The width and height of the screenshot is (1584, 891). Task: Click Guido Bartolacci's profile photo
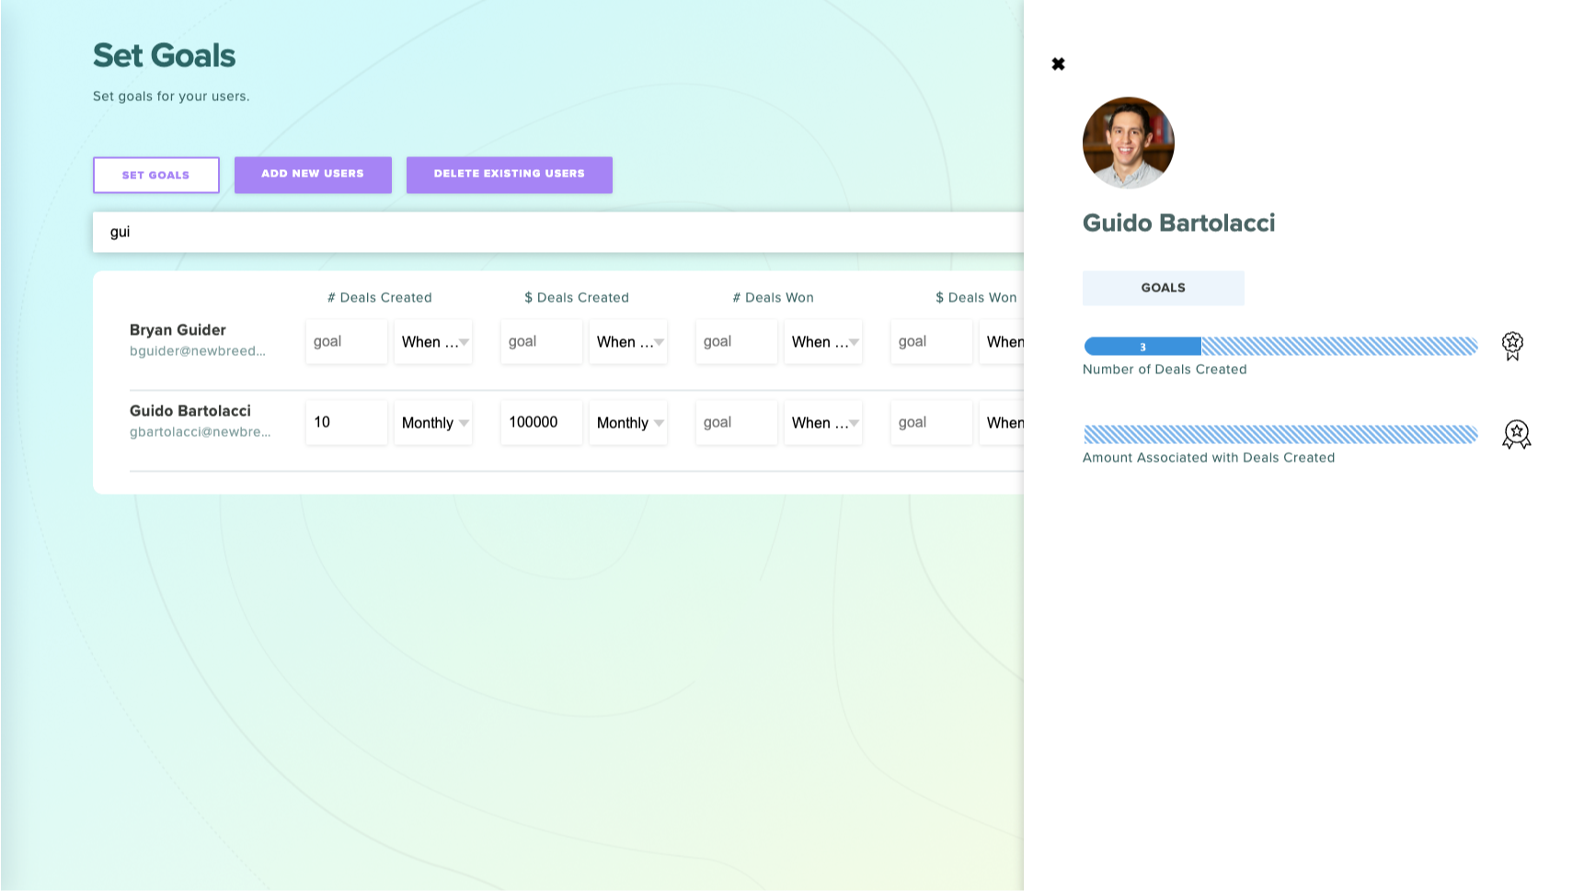(x=1128, y=143)
